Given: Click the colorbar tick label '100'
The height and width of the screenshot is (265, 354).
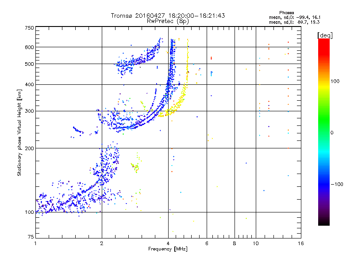Looking at the screenshot, I should point(335,81).
